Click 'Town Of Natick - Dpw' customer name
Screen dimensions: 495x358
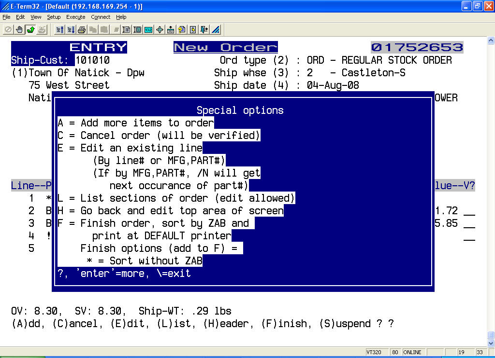[87, 72]
